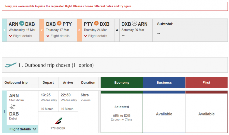Click the orange arrow icon between PTY and DXB
The height and width of the screenshot is (135, 229).
(x=96, y=24)
